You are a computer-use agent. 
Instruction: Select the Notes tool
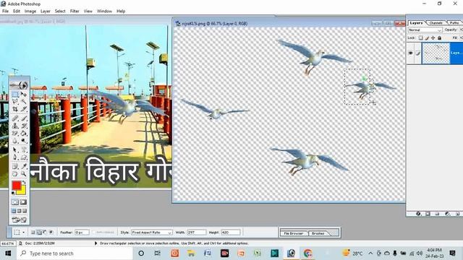pyautogui.click(x=14, y=167)
